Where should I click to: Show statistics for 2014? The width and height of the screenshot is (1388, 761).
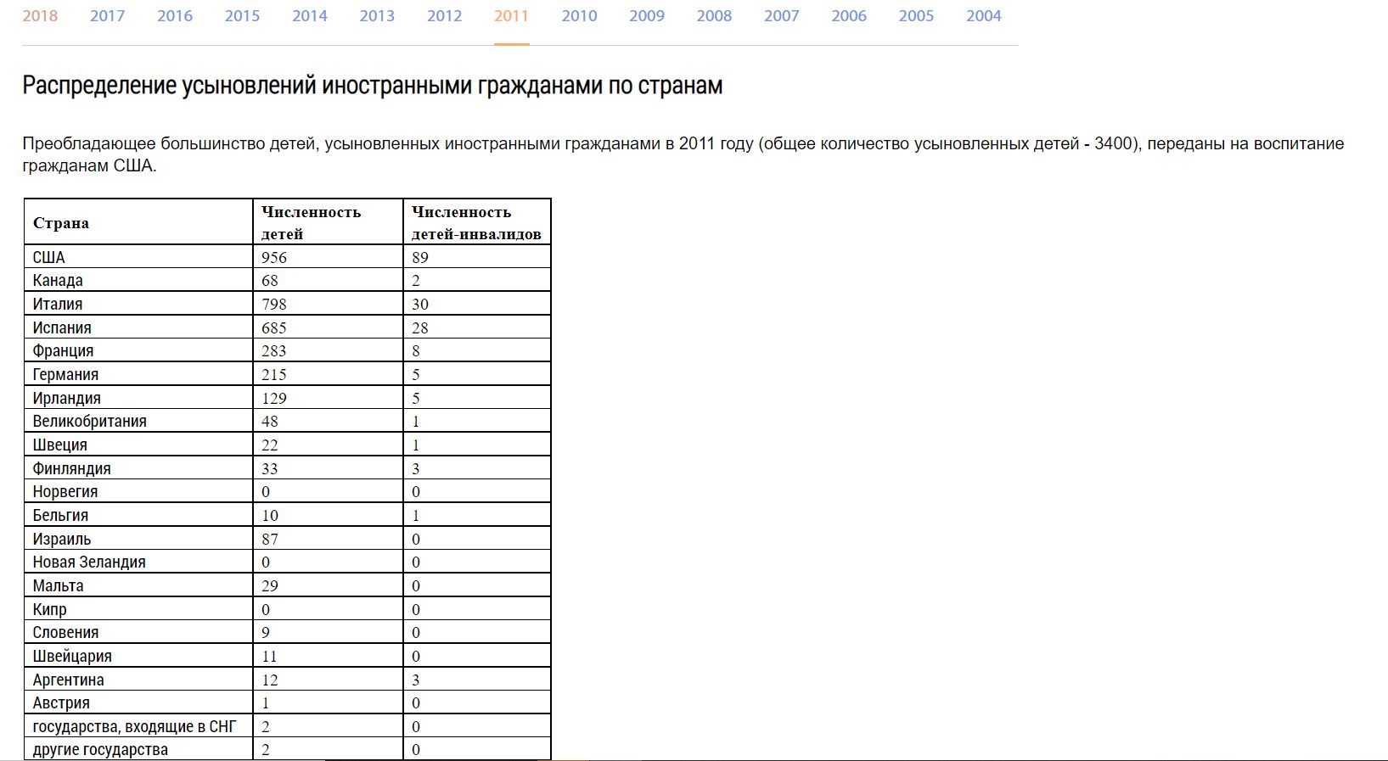click(310, 16)
